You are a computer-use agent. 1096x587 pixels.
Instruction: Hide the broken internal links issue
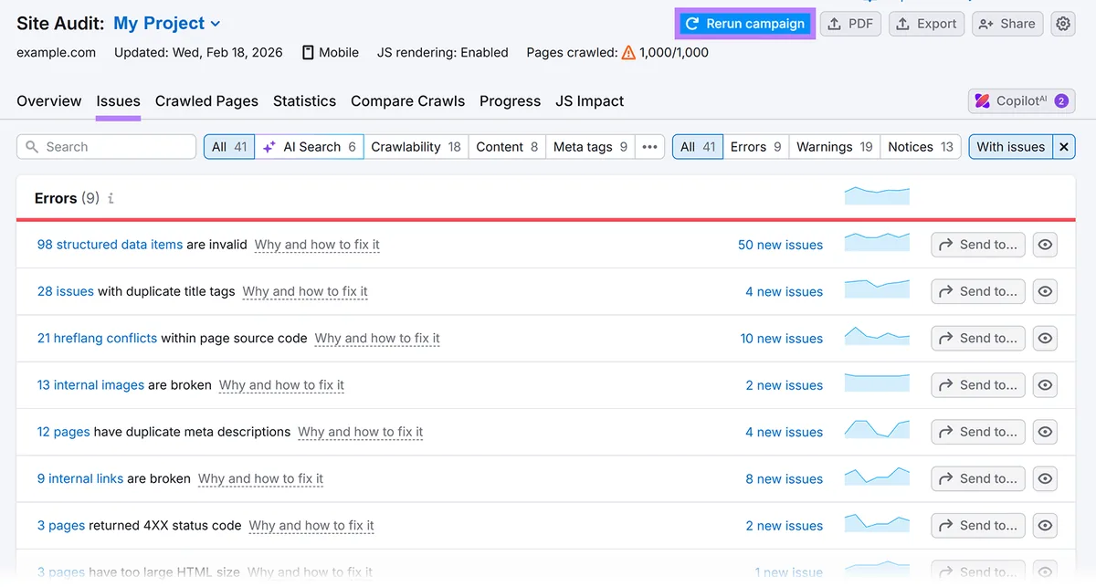coord(1045,478)
